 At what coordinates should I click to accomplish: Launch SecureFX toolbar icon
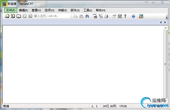141,16
